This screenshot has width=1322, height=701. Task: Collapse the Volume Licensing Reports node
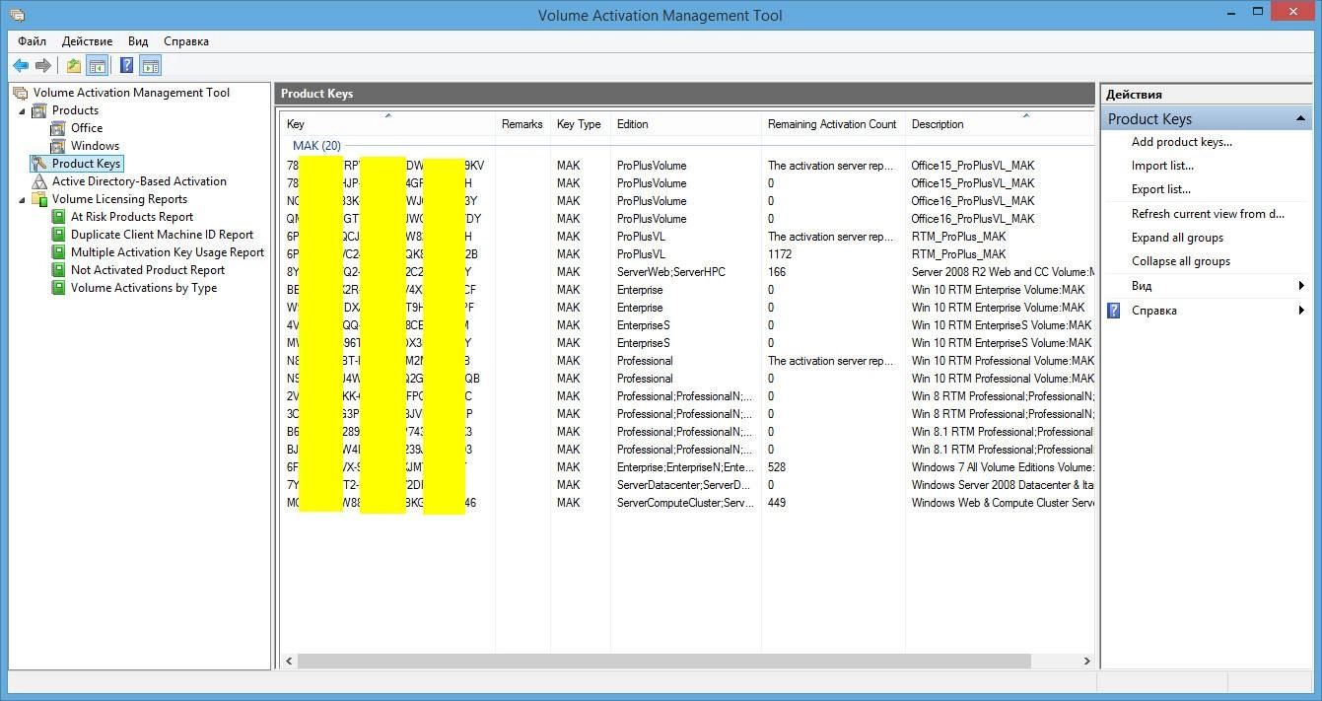pyautogui.click(x=22, y=199)
